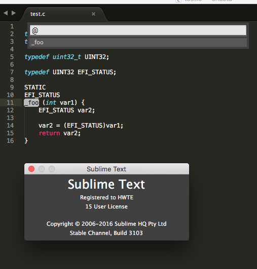Click the Sublime Text dialog title bar
The height and width of the screenshot is (269, 257).
click(106, 169)
